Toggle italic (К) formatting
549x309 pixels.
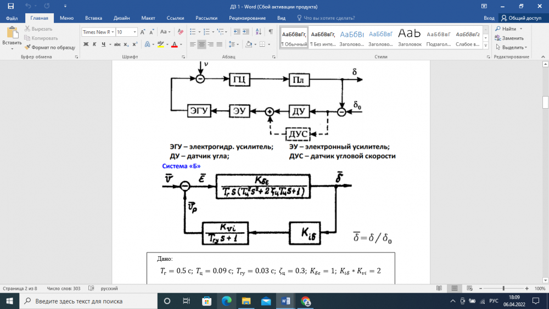(x=95, y=44)
